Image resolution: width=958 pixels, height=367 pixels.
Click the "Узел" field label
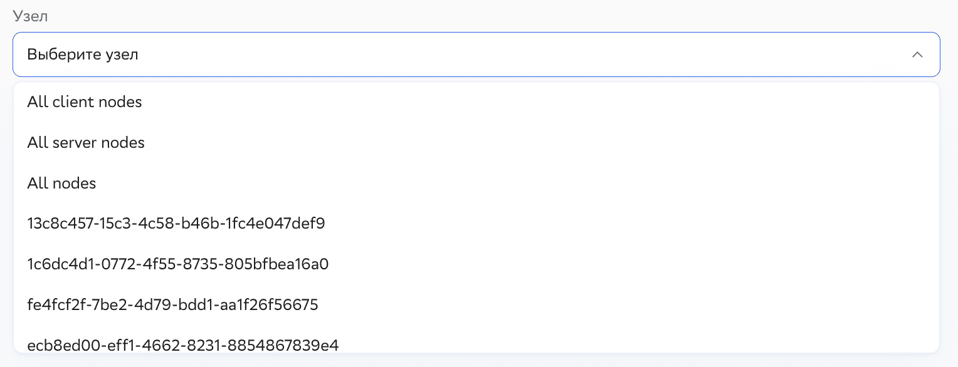(29, 16)
